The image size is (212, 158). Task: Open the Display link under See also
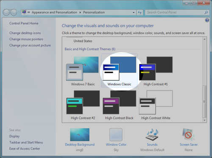(14, 136)
